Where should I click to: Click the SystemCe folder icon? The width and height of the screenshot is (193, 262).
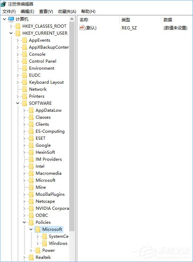pyautogui.click(x=45, y=236)
